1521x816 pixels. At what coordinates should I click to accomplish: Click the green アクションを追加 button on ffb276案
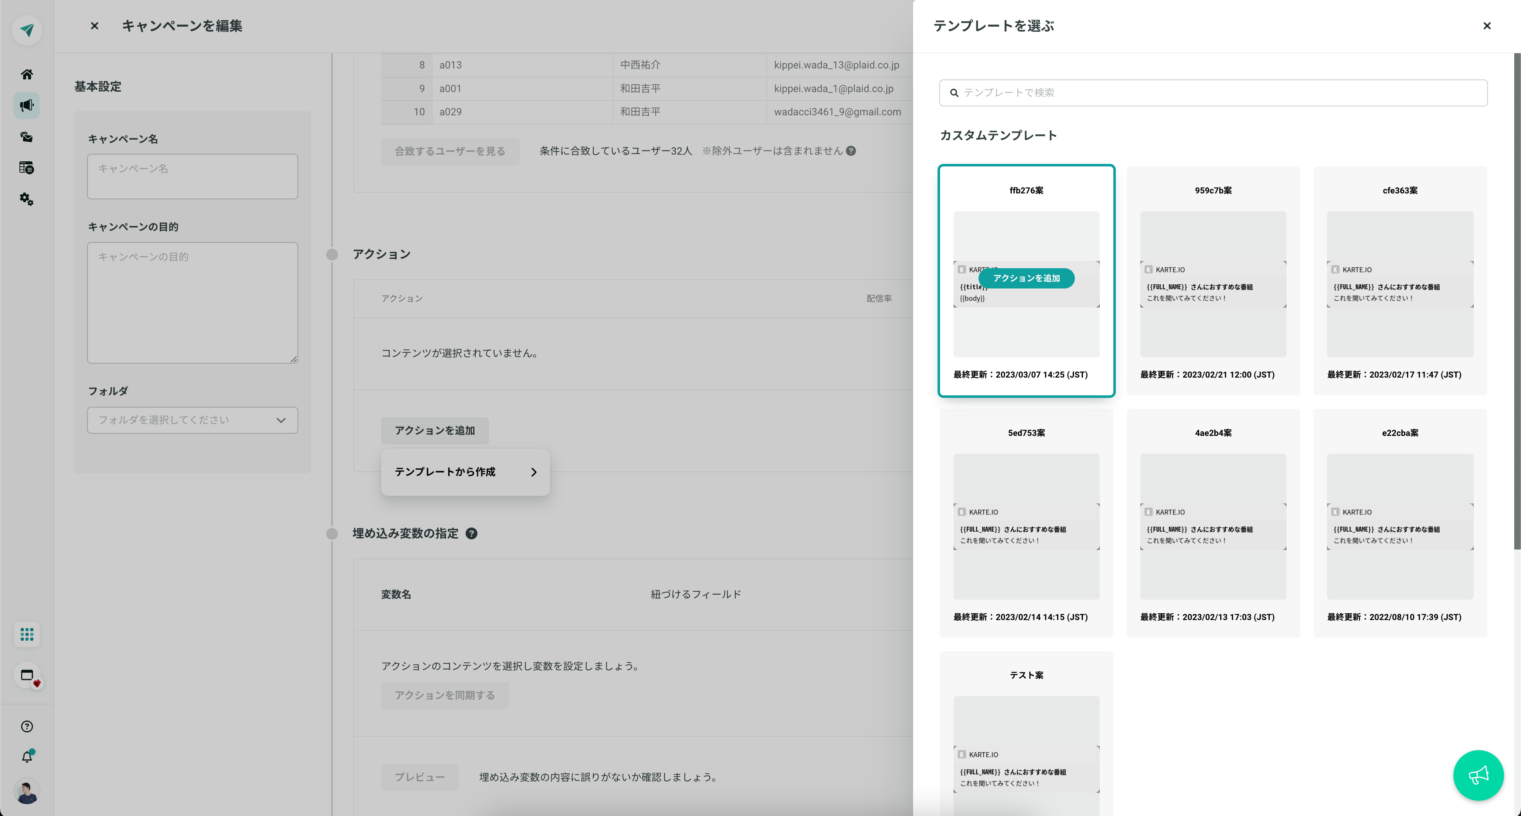pyautogui.click(x=1026, y=278)
